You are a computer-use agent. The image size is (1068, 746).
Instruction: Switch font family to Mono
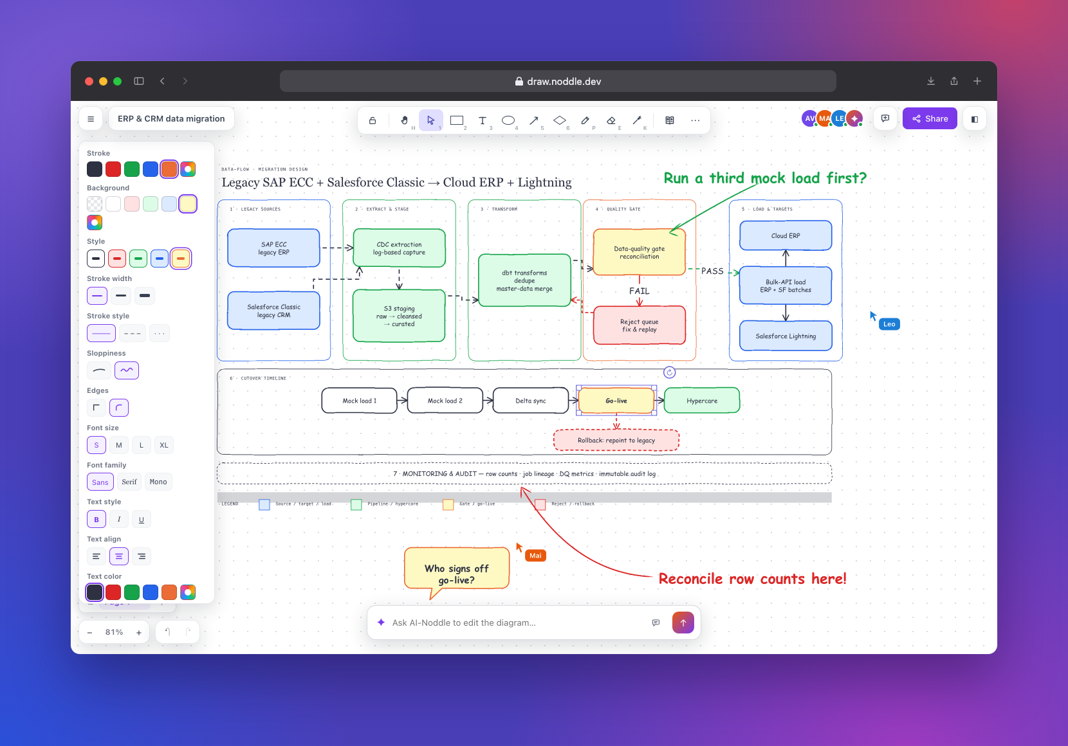pos(158,482)
